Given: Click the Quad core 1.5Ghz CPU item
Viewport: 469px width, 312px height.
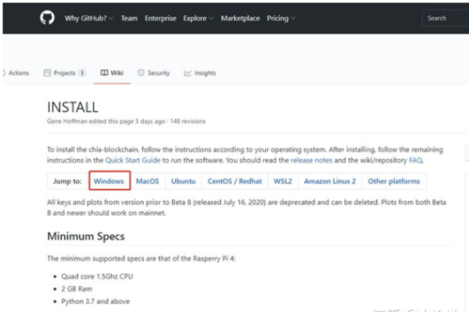Looking at the screenshot, I should [97, 276].
